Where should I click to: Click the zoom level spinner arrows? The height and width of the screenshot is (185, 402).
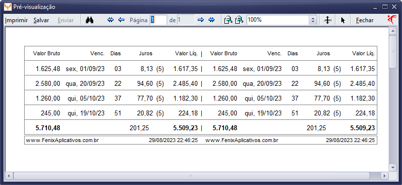coord(313,20)
